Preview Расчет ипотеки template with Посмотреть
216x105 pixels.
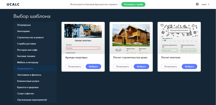(x=170, y=66)
